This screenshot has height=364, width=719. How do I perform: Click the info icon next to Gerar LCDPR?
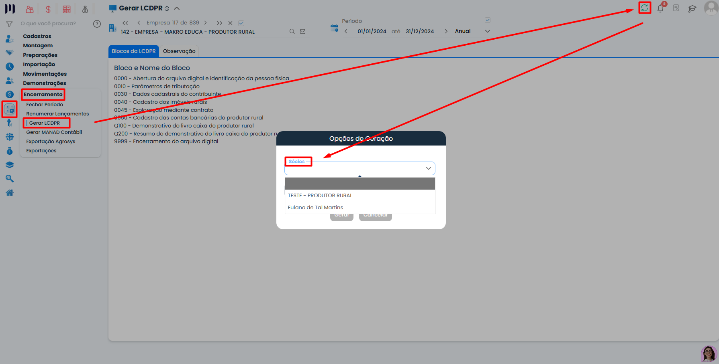tap(167, 8)
